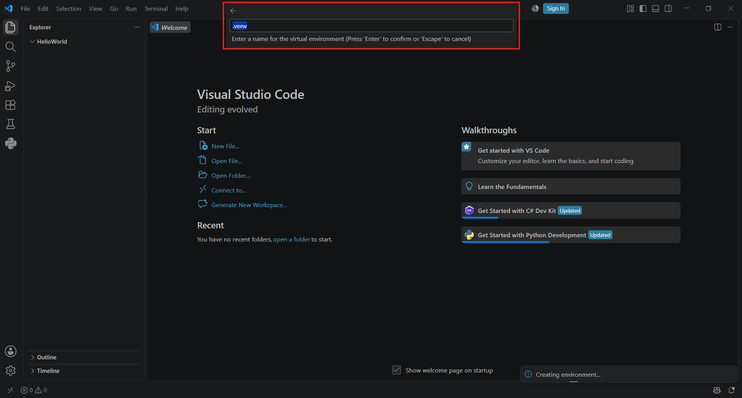The width and height of the screenshot is (742, 398).
Task: Open the Python extension view
Action: coord(11,143)
